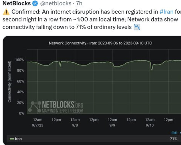
Task: Click the sharp dip near 12pm 9/7
Action: [x=60, y=64]
